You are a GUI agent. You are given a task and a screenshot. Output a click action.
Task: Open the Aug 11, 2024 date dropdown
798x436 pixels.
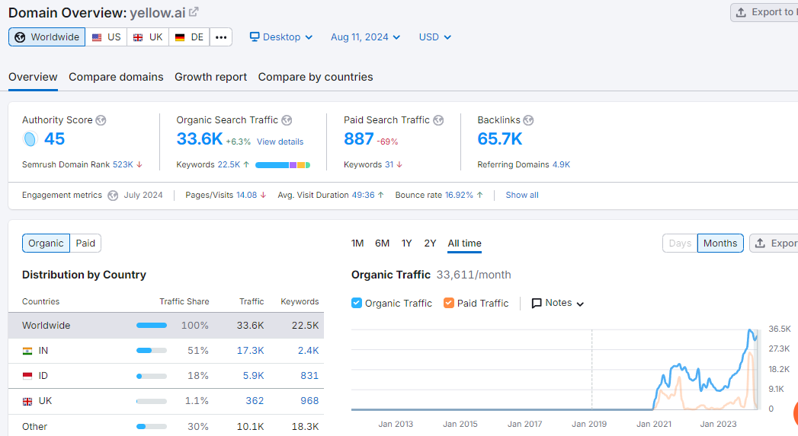pyautogui.click(x=365, y=37)
